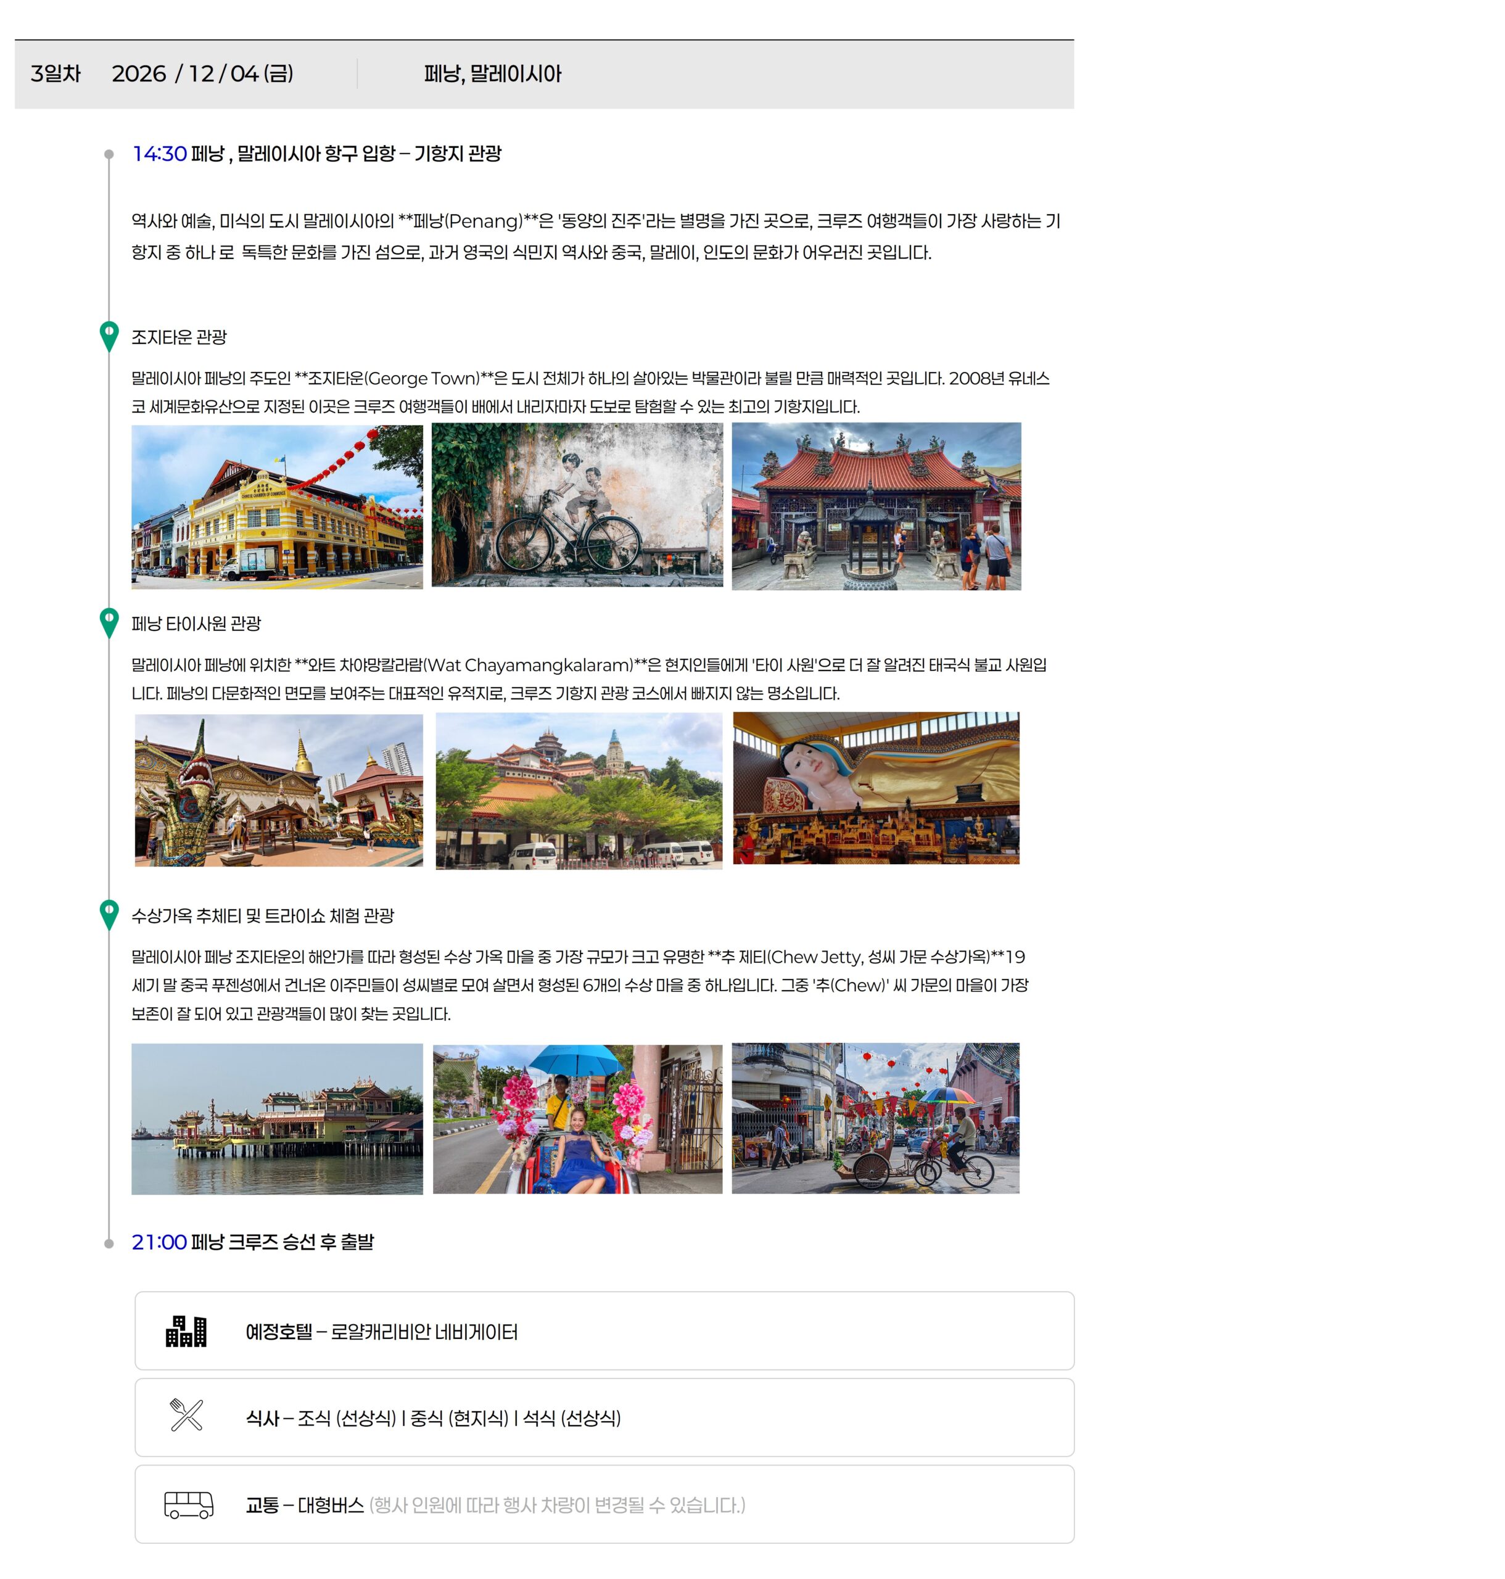
Task: Click the gray timeline dot at 14:30
Action: pyautogui.click(x=109, y=154)
